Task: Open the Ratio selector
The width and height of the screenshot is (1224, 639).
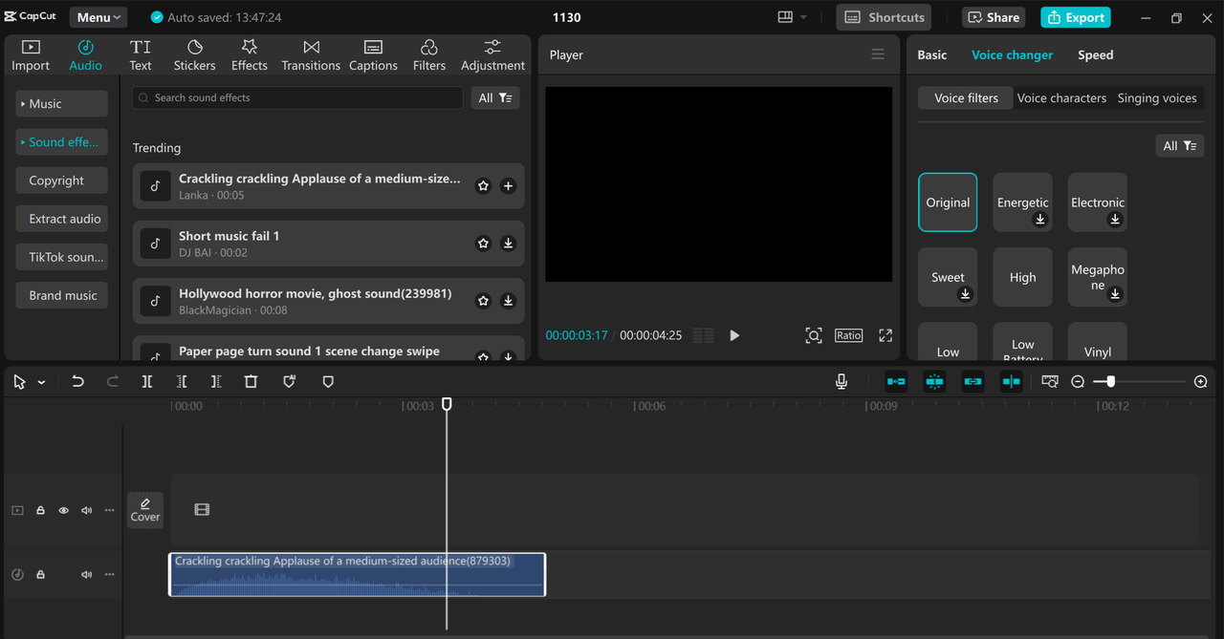Action: click(x=848, y=335)
